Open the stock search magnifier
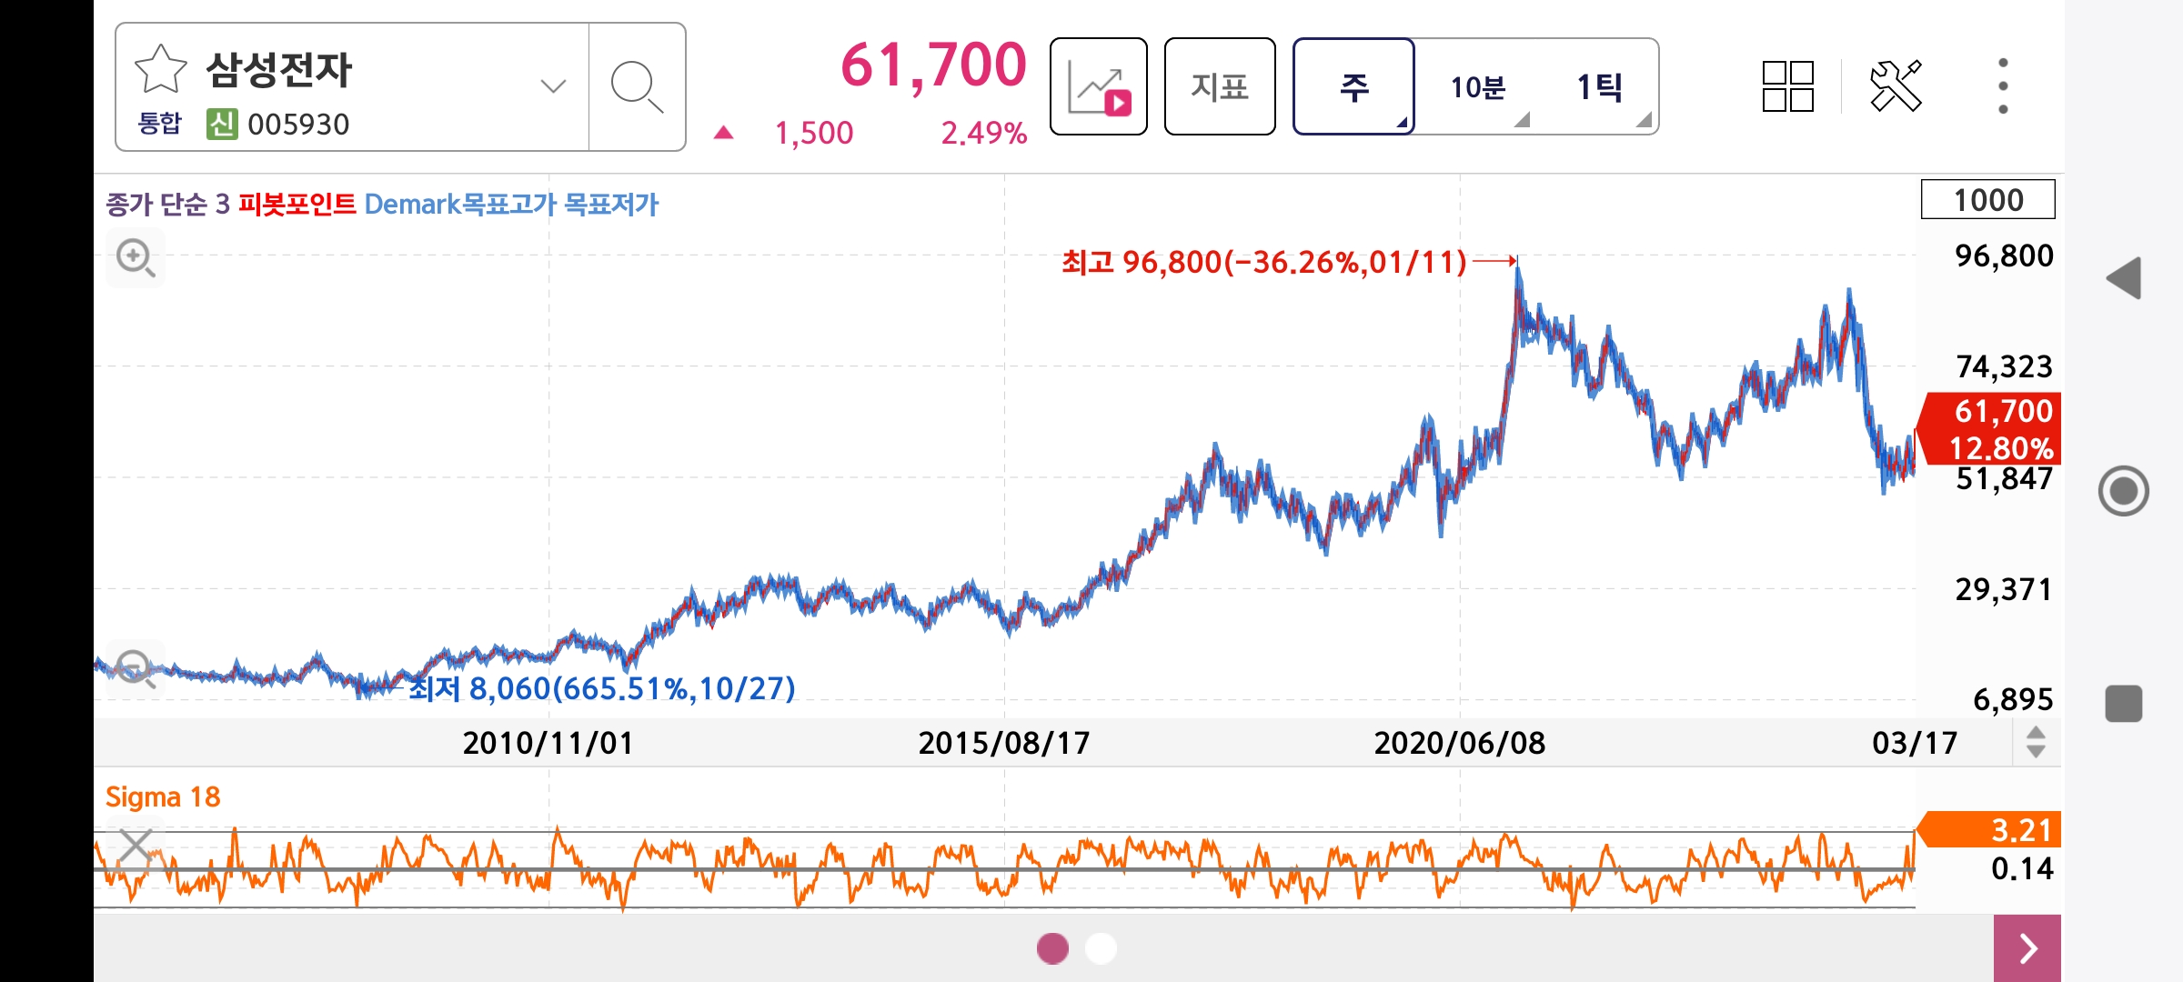Image resolution: width=2183 pixels, height=982 pixels. click(x=637, y=87)
